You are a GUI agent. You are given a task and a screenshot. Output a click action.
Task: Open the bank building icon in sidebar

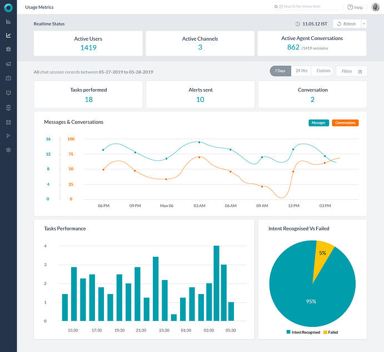pos(8,50)
